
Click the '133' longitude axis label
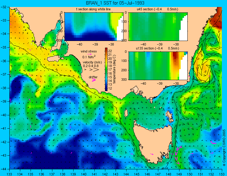[9, 174]
